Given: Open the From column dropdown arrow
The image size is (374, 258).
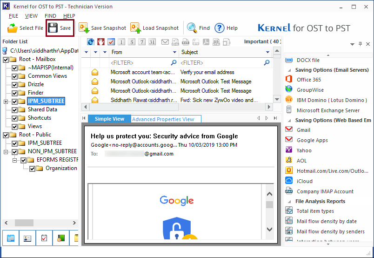Looking at the screenshot, I should pos(175,52).
